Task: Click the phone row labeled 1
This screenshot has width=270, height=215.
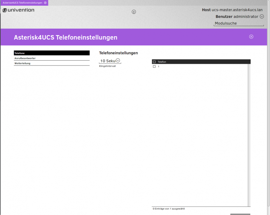Action: (x=200, y=66)
